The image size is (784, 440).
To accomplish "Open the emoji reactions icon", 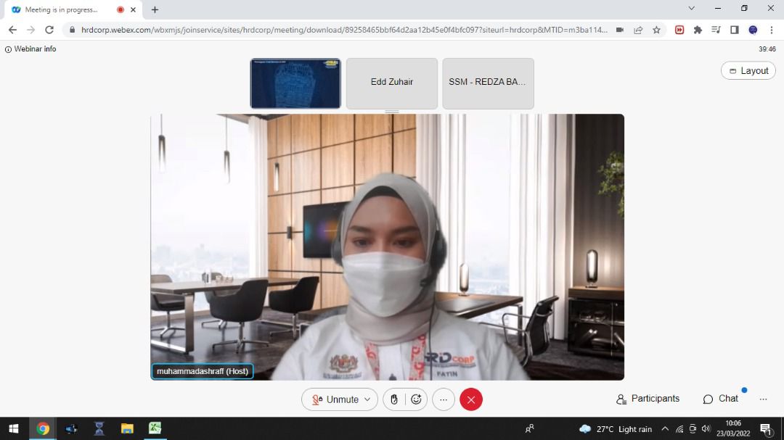I will pos(416,399).
